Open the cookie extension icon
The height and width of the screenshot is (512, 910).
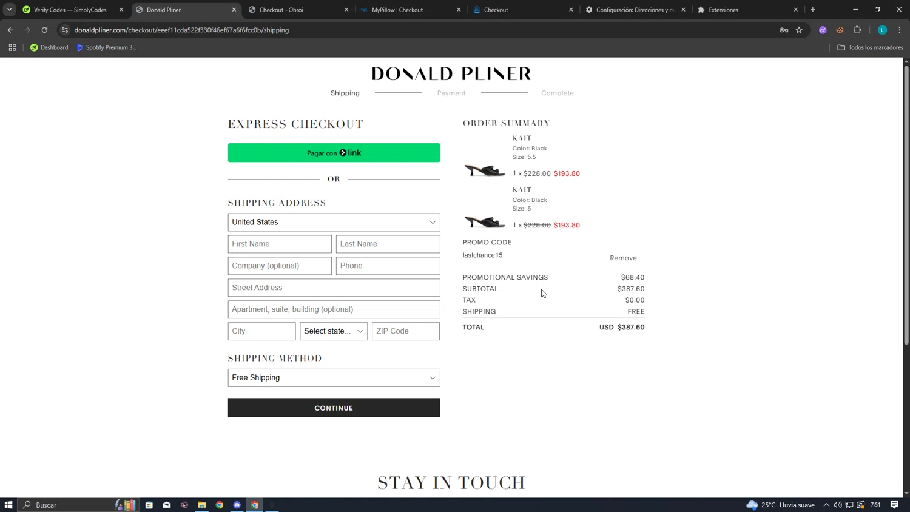(840, 30)
